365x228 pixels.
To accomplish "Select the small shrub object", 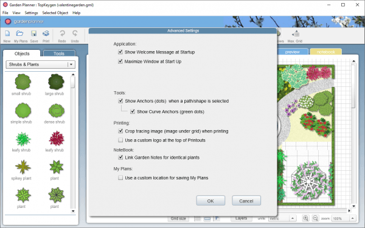I will tap(23, 81).
